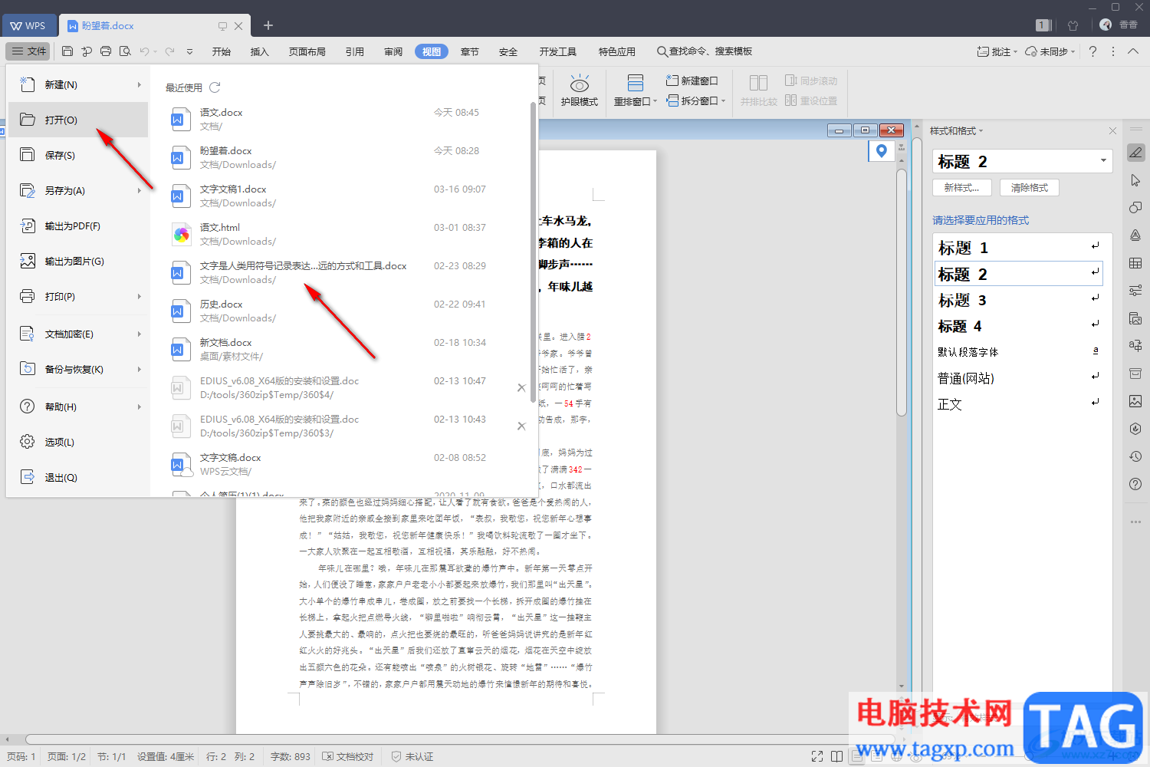Image resolution: width=1150 pixels, height=767 pixels.
Task: Click the table grid icon in the right sidebar
Action: [x=1135, y=263]
